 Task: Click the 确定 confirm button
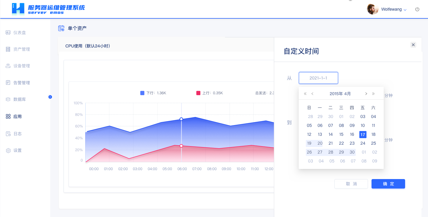point(388,184)
